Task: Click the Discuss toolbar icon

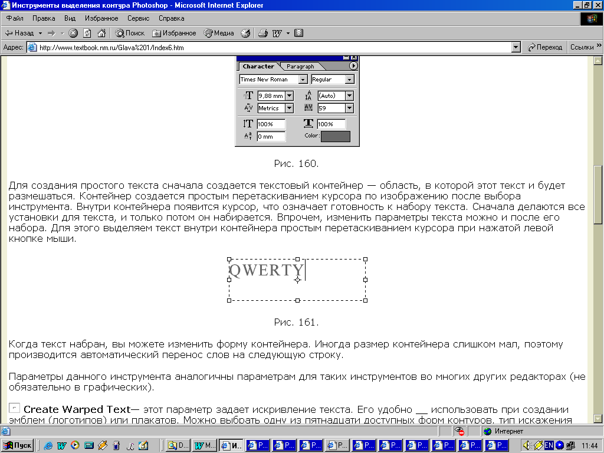Action: pyautogui.click(x=299, y=33)
